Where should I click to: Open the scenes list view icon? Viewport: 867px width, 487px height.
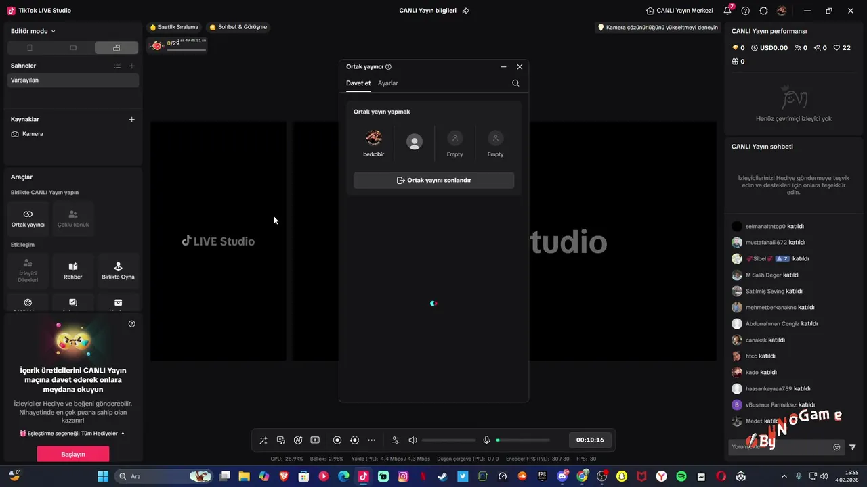click(x=117, y=66)
